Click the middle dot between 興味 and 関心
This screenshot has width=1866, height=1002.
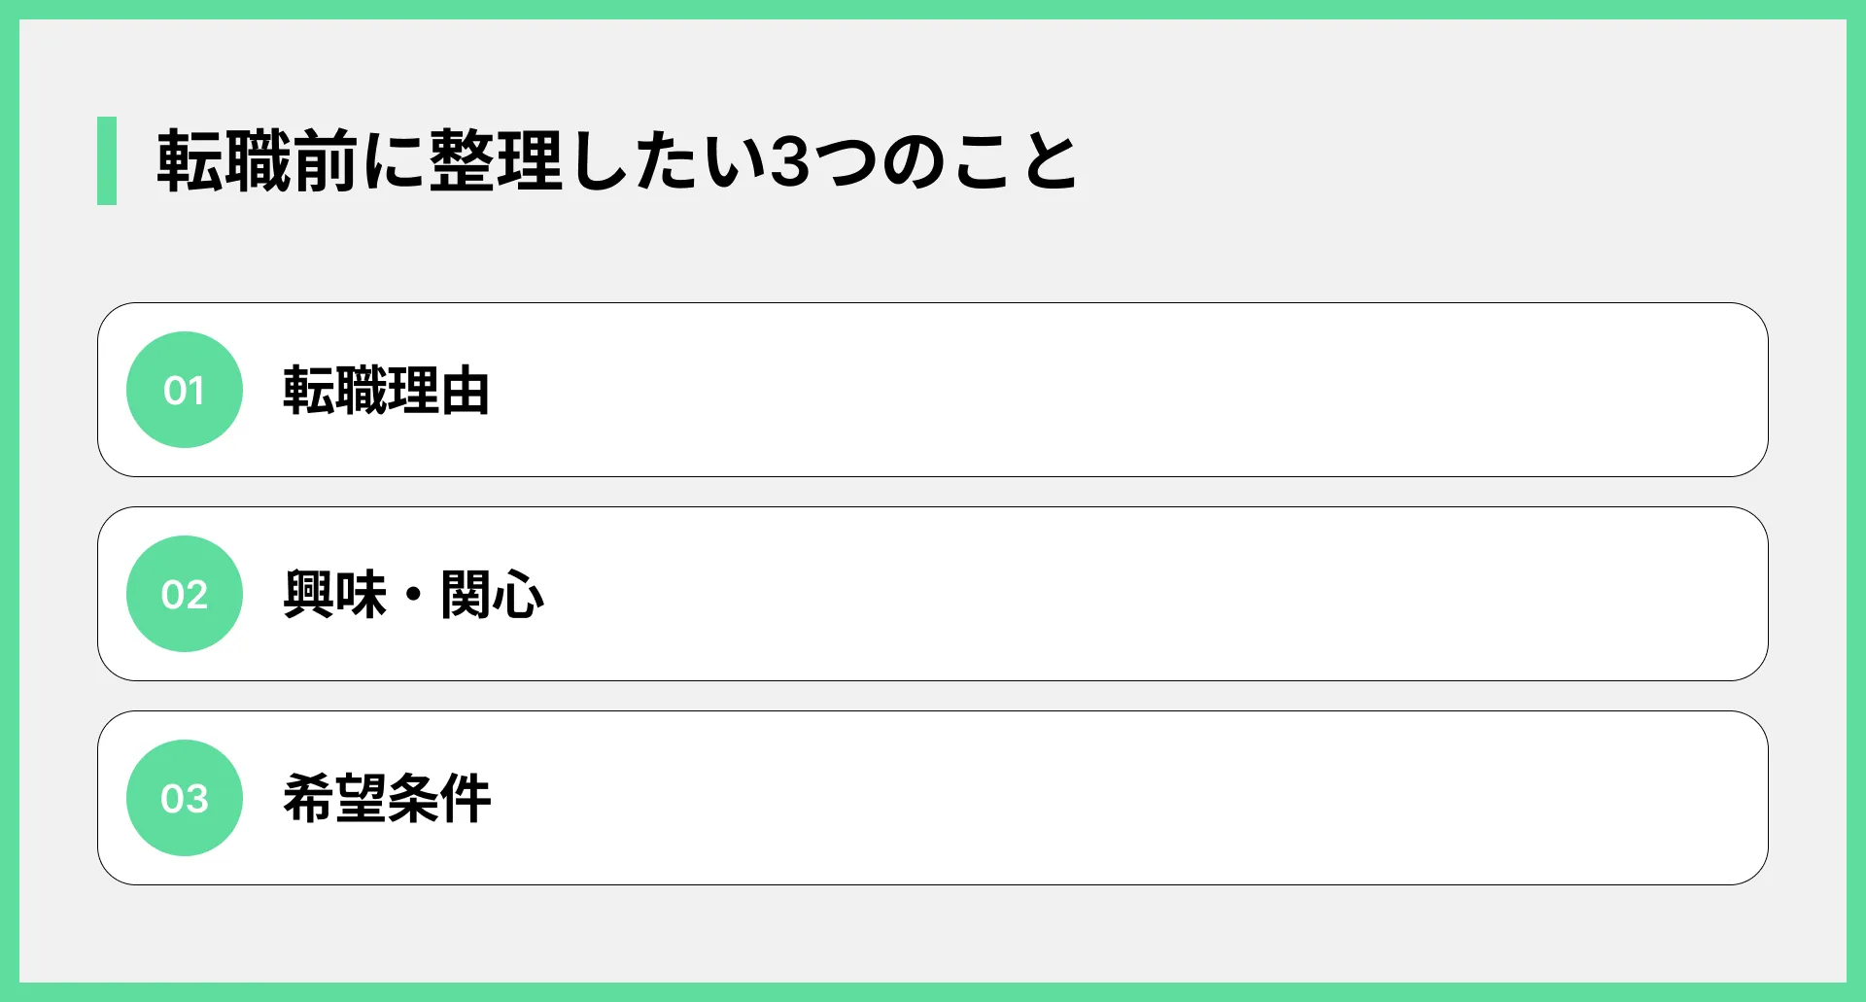click(x=414, y=595)
